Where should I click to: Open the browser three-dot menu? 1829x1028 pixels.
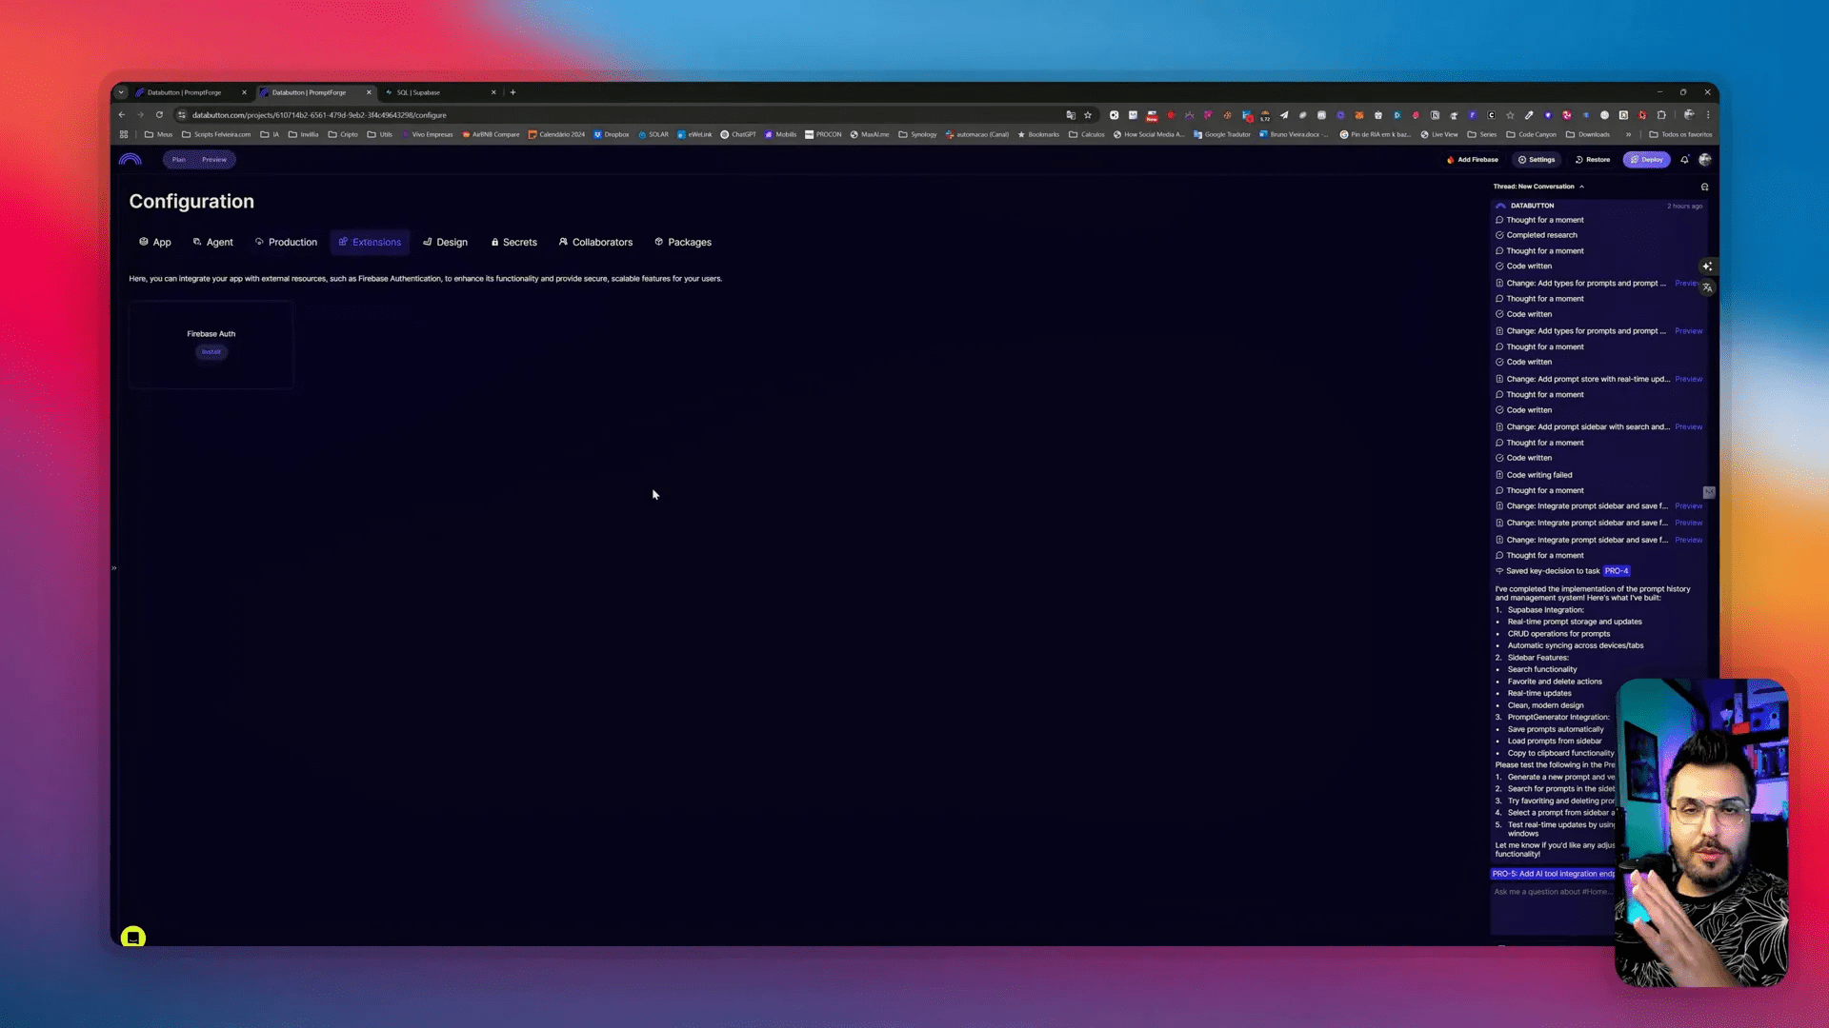pyautogui.click(x=1708, y=115)
